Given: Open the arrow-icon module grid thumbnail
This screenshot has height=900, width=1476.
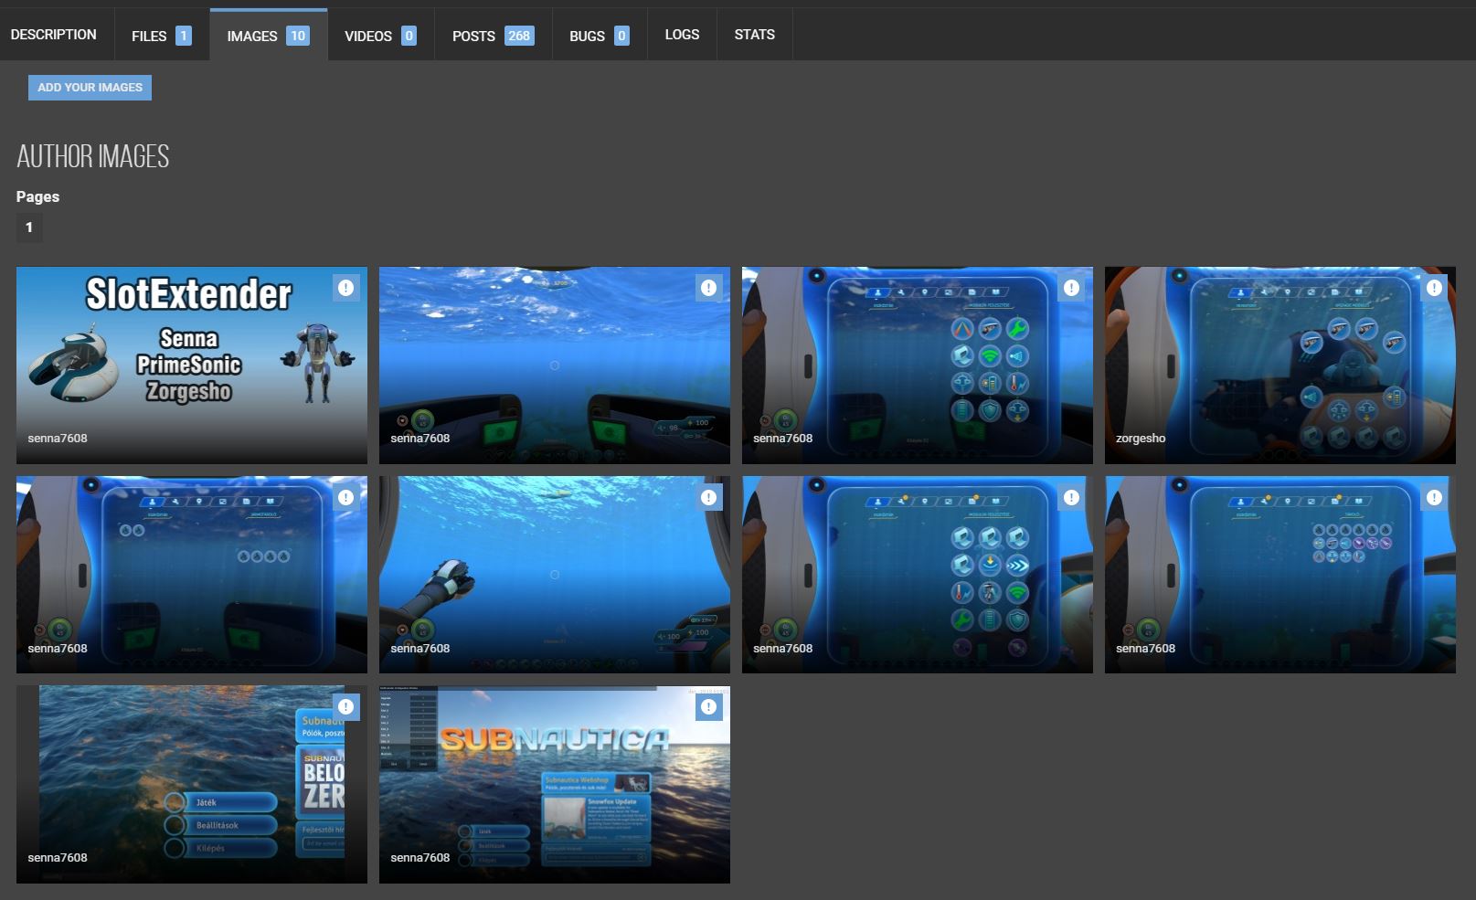Looking at the screenshot, I should (918, 575).
